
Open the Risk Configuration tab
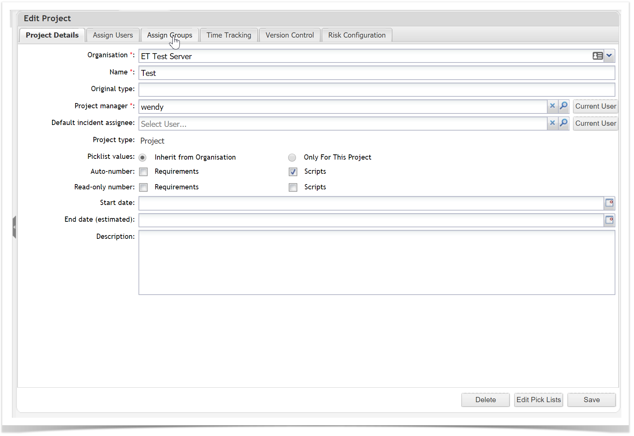(357, 35)
